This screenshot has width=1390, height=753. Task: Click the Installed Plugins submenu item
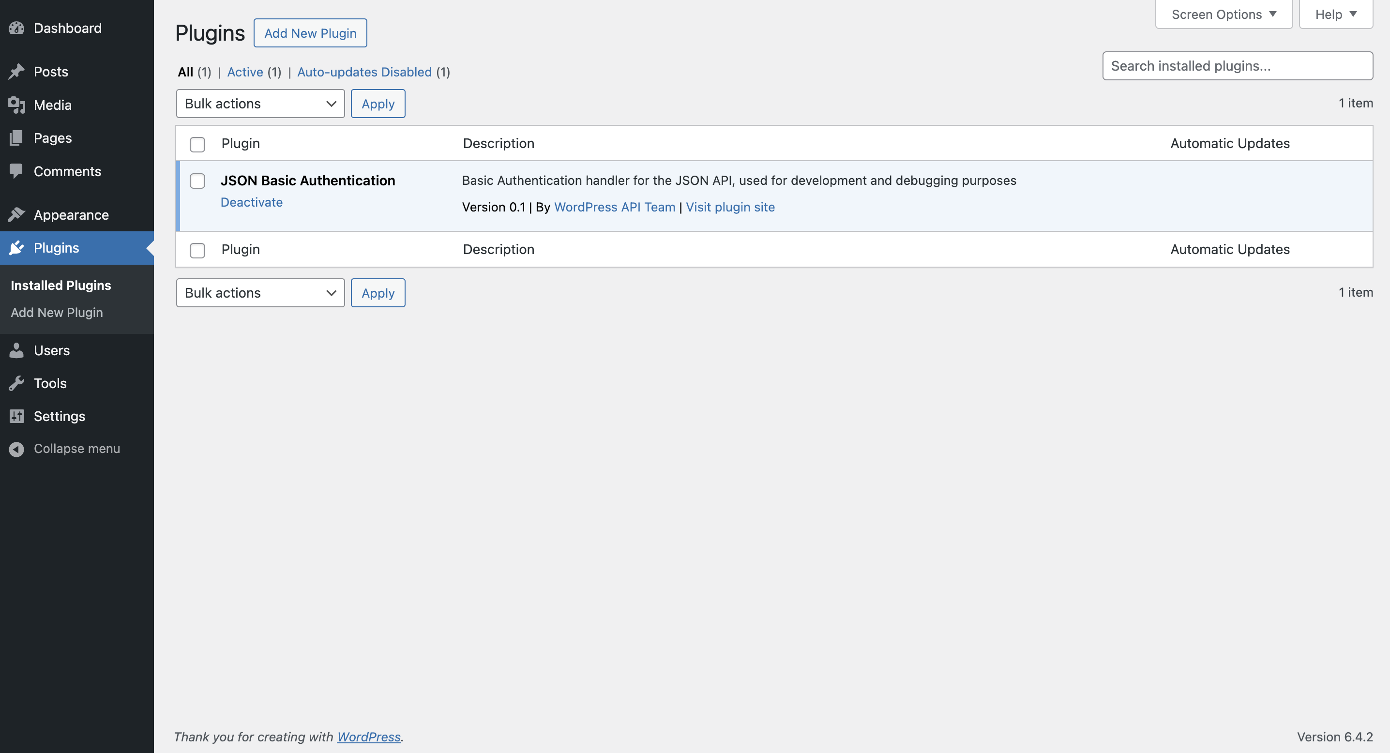(x=61, y=286)
